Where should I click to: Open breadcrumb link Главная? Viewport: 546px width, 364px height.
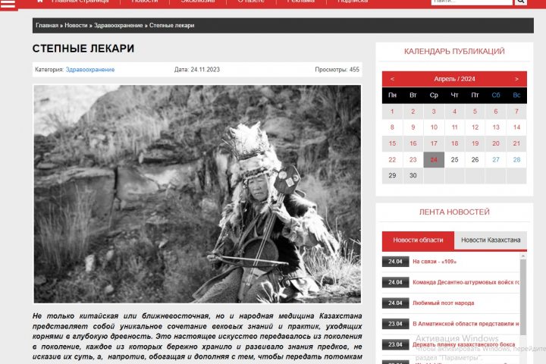(x=47, y=26)
